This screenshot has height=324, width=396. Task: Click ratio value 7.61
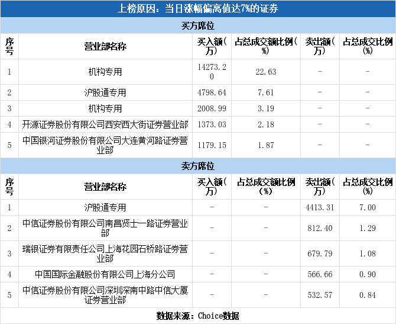(x=266, y=92)
